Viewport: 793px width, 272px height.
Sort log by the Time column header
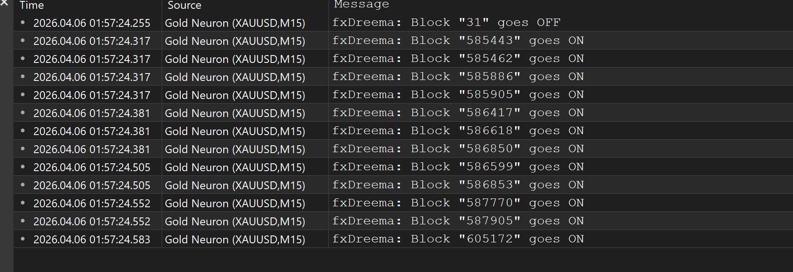[32, 6]
